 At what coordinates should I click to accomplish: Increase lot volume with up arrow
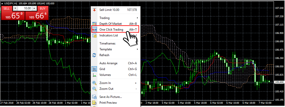pyautogui.click(x=35, y=8)
